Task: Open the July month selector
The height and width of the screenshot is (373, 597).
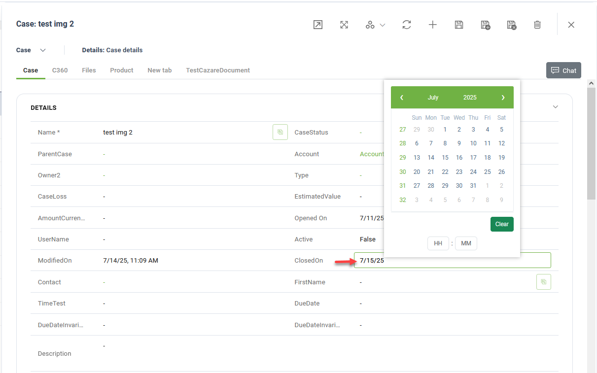Action: point(433,98)
